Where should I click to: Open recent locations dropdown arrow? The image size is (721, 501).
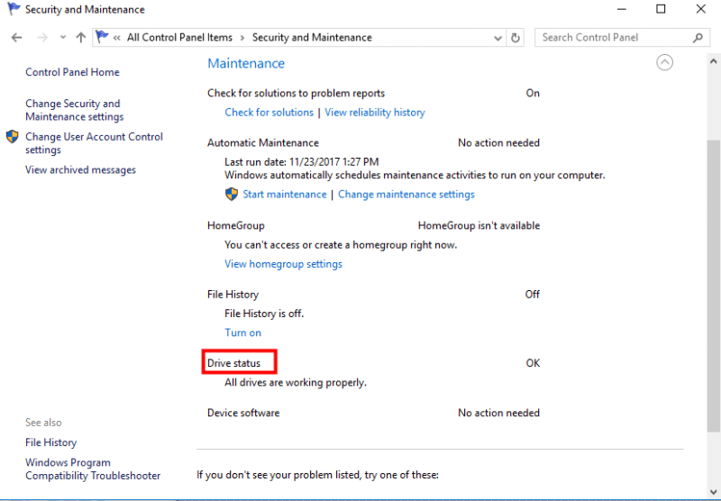(x=63, y=38)
